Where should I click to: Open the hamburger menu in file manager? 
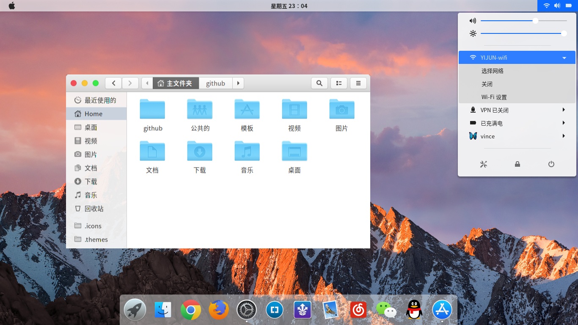[x=358, y=83]
